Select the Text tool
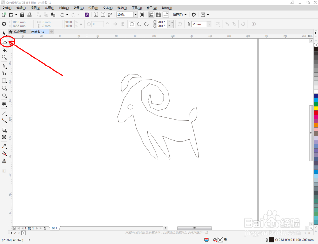Screen dimensions: 318x244 pos(4,104)
